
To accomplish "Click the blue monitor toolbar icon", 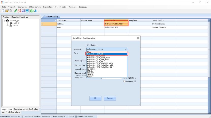I will (x=27, y=11).
